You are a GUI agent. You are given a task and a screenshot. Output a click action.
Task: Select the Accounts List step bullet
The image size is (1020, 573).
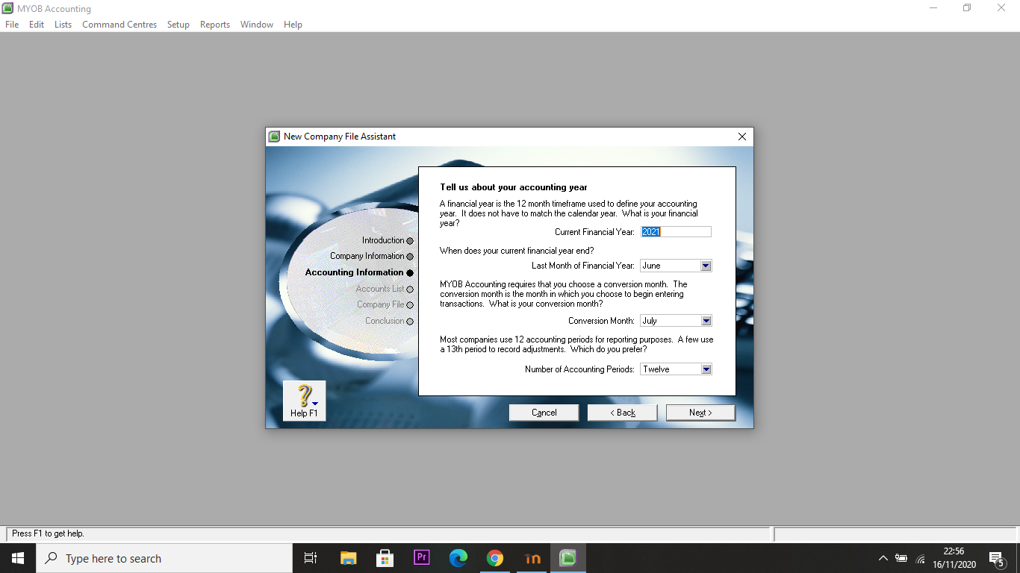point(410,289)
